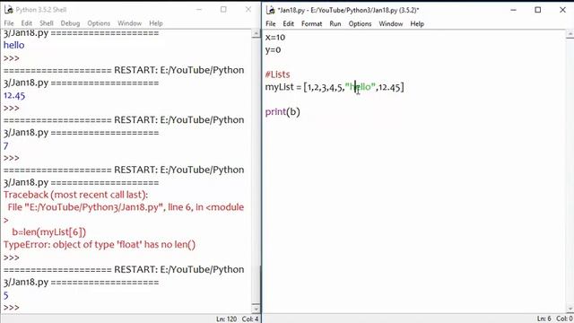Minimize the Python Shell window

199,10
